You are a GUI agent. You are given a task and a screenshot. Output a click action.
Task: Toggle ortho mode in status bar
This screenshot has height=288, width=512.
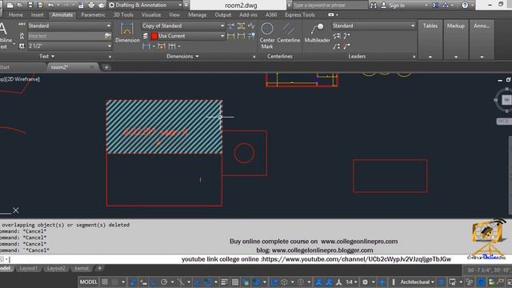click(154, 282)
